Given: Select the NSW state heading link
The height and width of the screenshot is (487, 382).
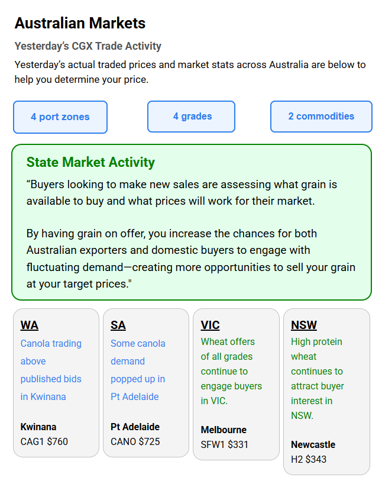Looking at the screenshot, I should pos(304,325).
